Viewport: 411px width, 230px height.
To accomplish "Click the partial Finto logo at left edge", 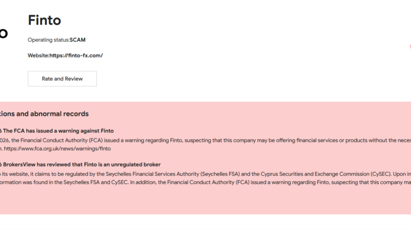I will (x=3, y=34).
